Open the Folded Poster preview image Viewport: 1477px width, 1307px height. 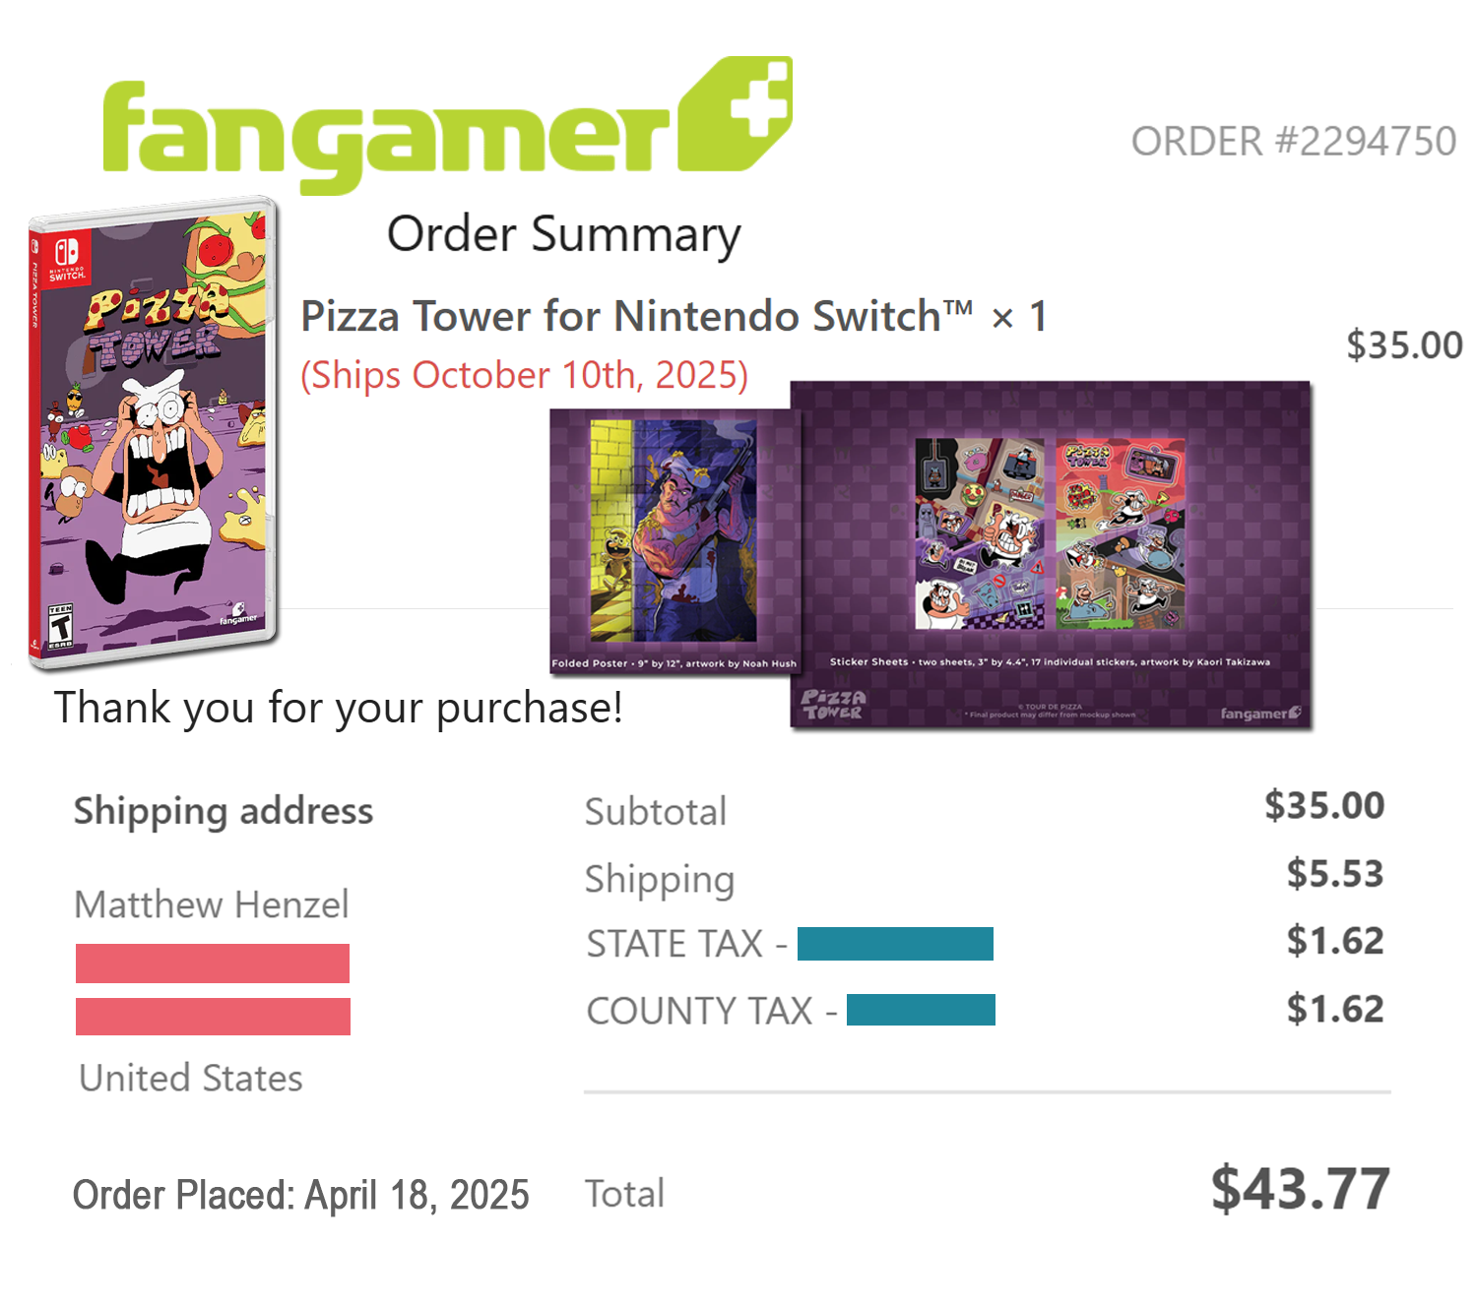click(674, 536)
